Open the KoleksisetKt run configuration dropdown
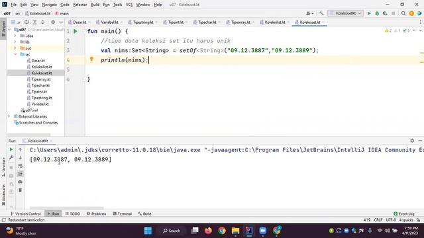 tap(345, 13)
